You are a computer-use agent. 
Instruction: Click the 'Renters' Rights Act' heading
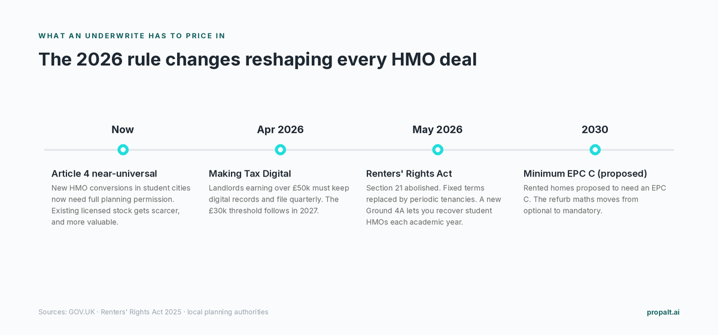[409, 173]
